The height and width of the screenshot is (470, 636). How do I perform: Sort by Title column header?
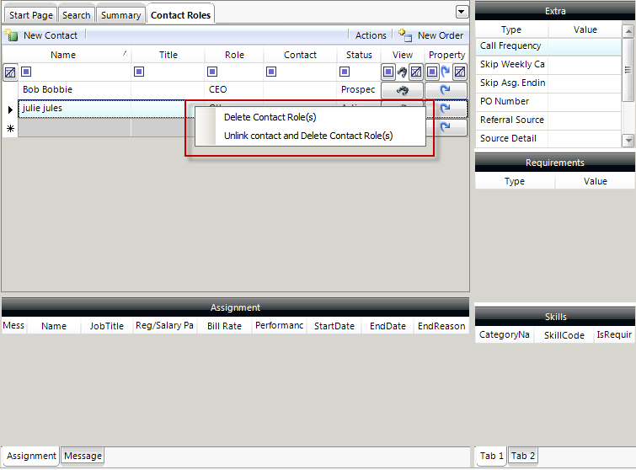pyautogui.click(x=168, y=55)
